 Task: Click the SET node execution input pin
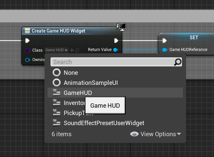click(164, 41)
